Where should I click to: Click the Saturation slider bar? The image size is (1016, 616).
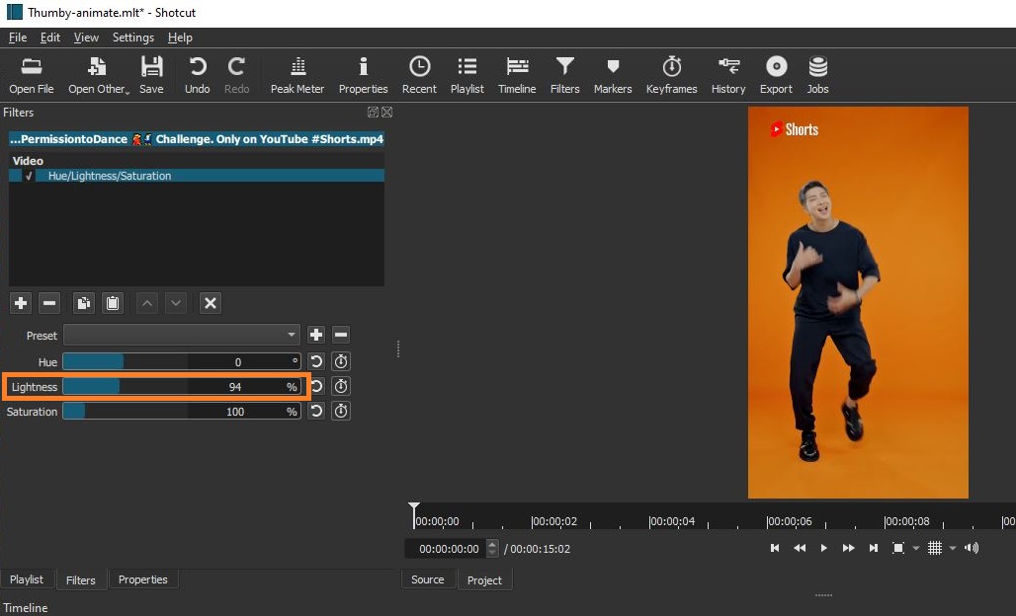(x=181, y=412)
